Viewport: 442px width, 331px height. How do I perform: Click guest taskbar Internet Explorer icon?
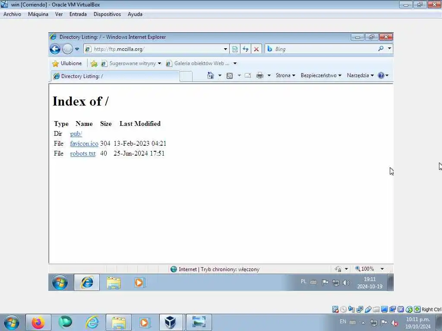pyautogui.click(x=87, y=282)
